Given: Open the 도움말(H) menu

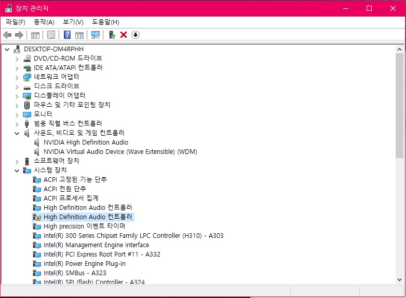Looking at the screenshot, I should 105,22.
